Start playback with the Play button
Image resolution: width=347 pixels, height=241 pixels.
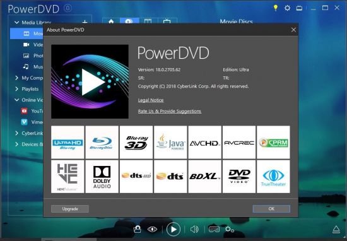173,229
